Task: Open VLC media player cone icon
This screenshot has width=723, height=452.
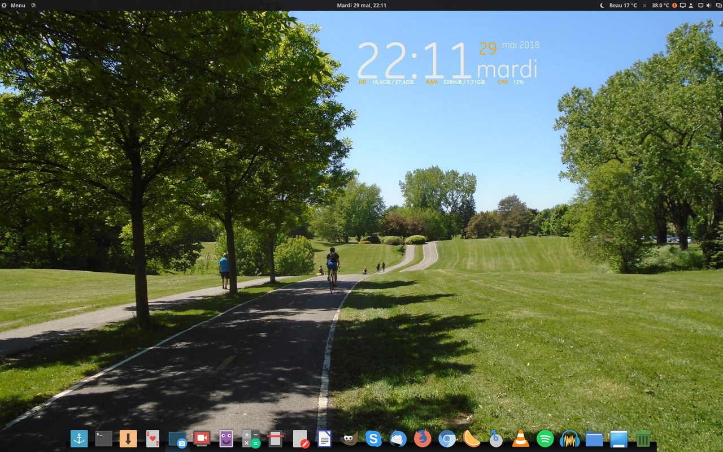Action: [521, 438]
